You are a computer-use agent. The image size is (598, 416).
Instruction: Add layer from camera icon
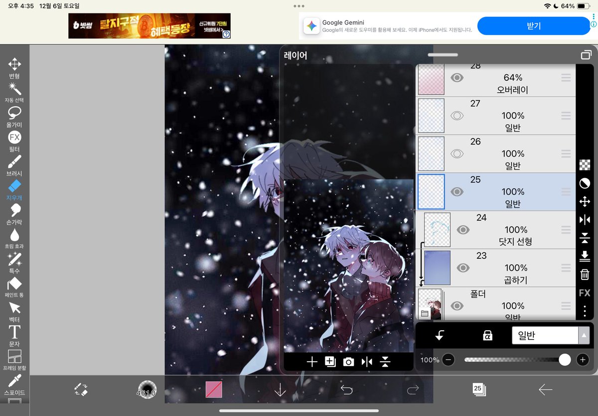click(x=348, y=362)
